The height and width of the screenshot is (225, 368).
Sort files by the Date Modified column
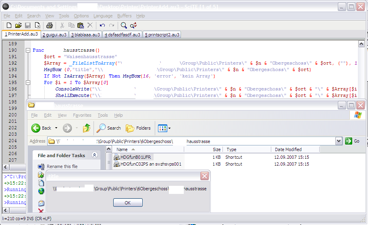pyautogui.click(x=288, y=149)
